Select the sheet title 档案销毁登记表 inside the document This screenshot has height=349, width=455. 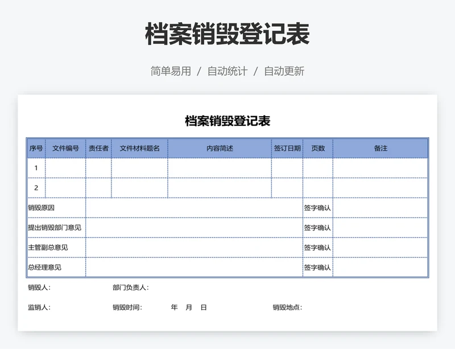[227, 121]
